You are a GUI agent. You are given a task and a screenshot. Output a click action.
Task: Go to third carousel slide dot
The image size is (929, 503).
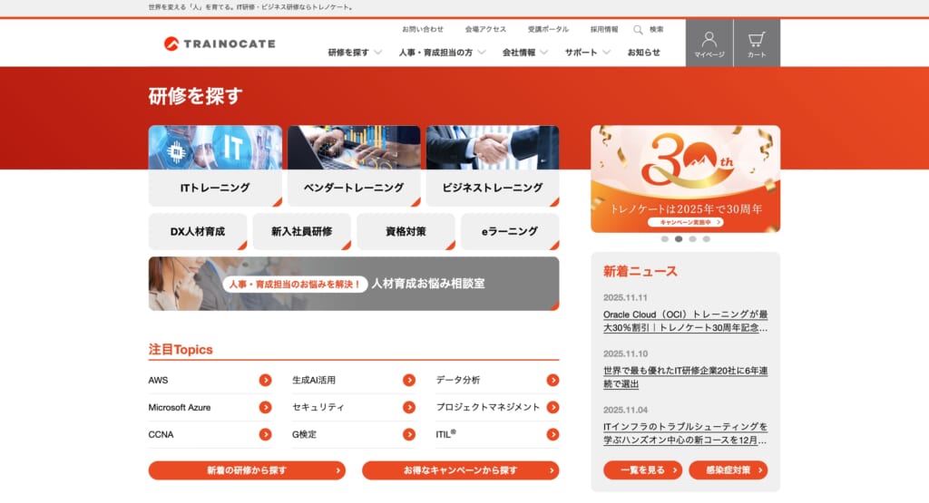[x=692, y=239]
